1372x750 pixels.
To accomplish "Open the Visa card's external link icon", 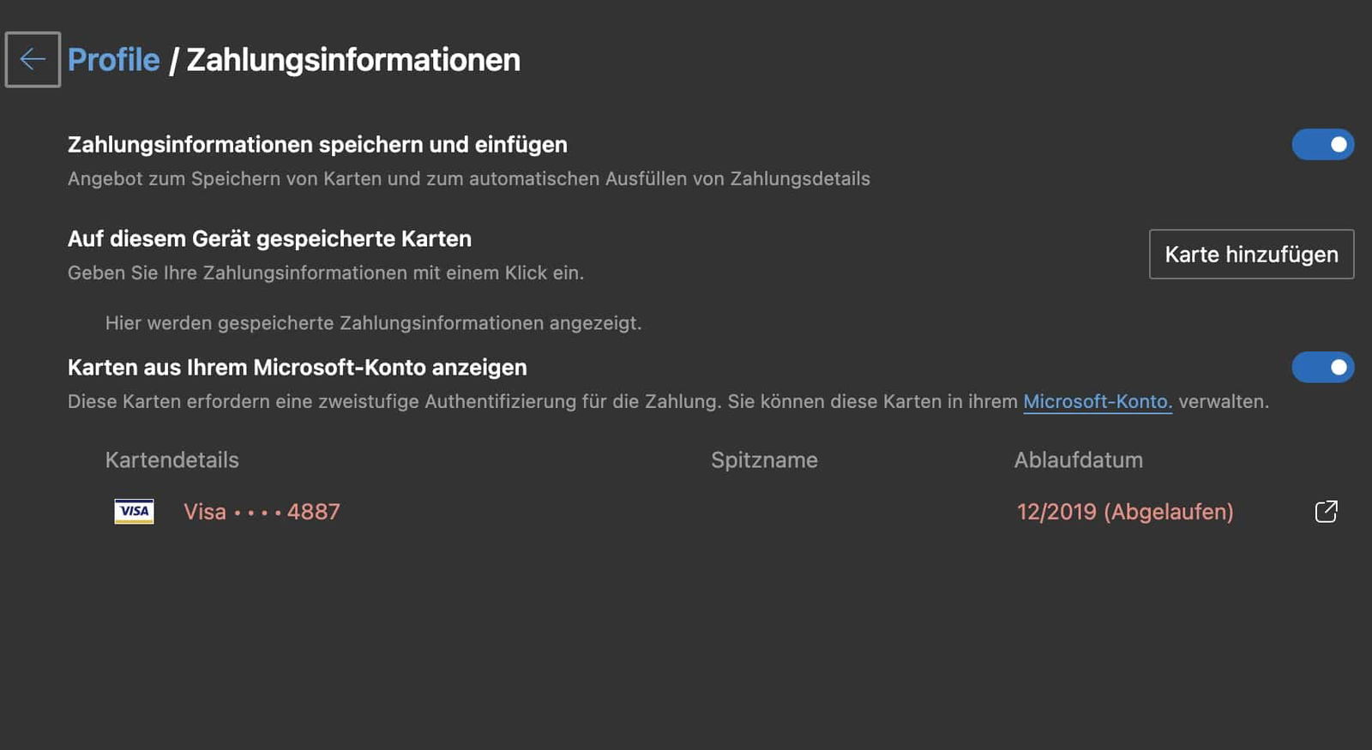I will [1326, 512].
